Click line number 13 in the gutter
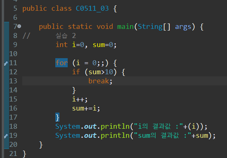Viewport: 227px width, 158px height. point(13,81)
